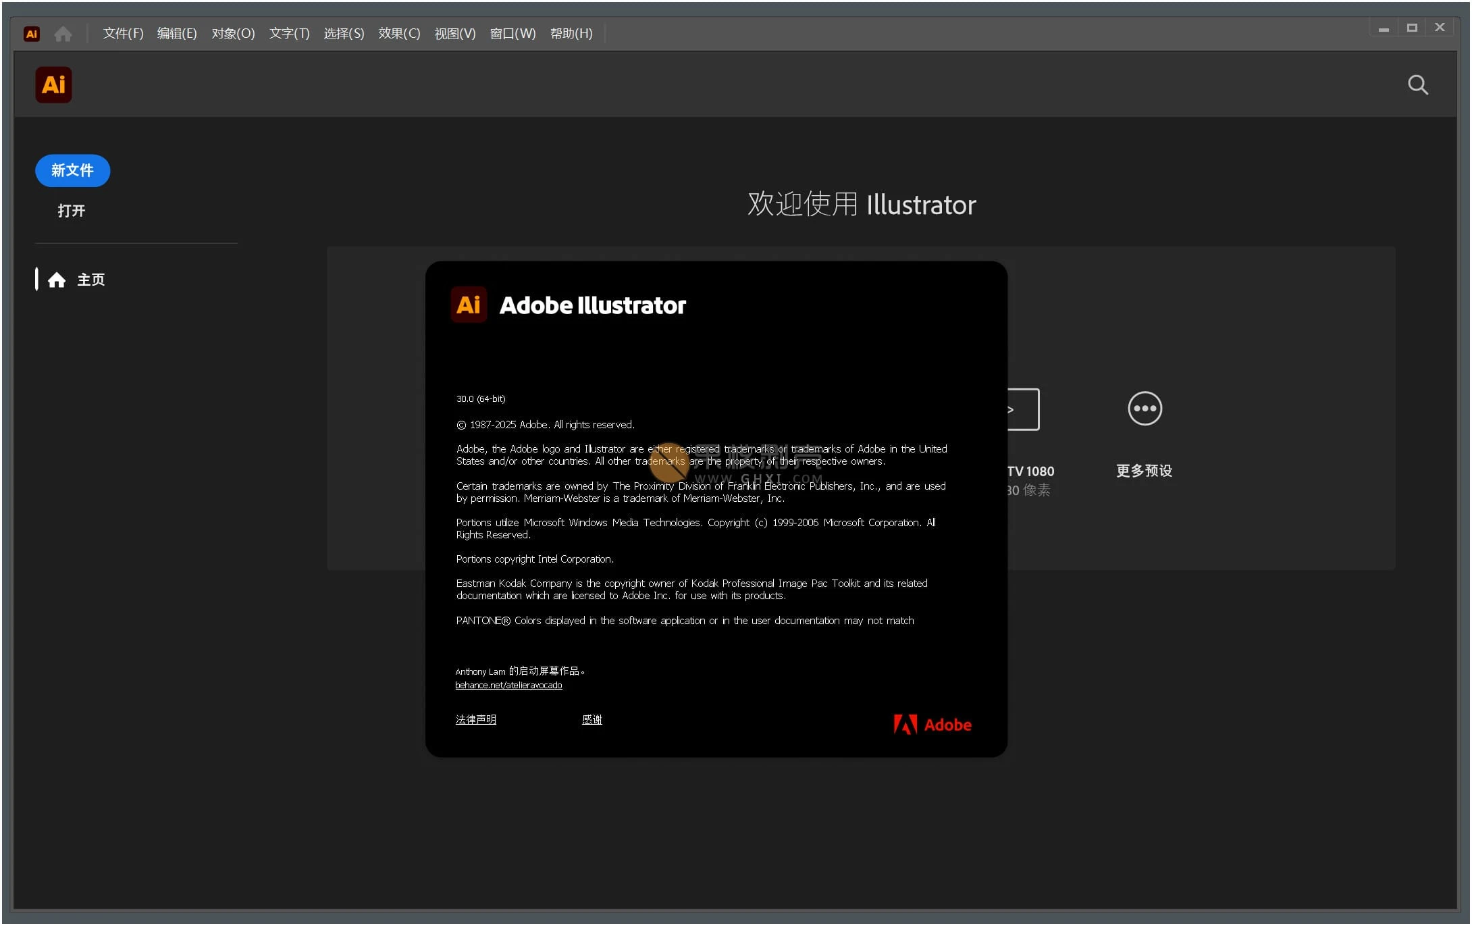
Task: Open the 文件(F) menu
Action: (x=123, y=34)
